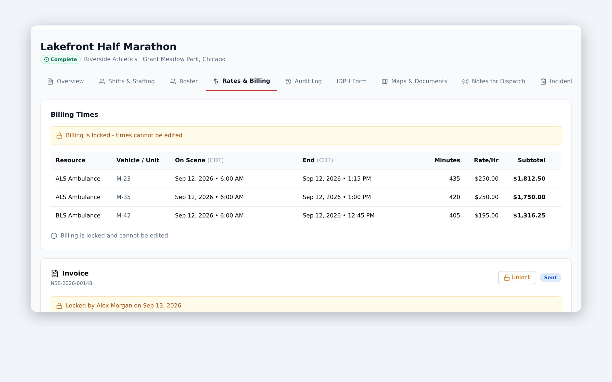
Task: Click the Subtotal column header
Action: (531, 160)
